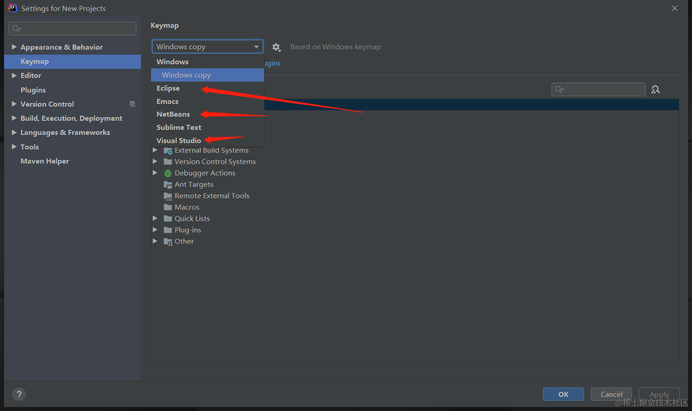Click the Quick Lists folder icon

point(168,218)
